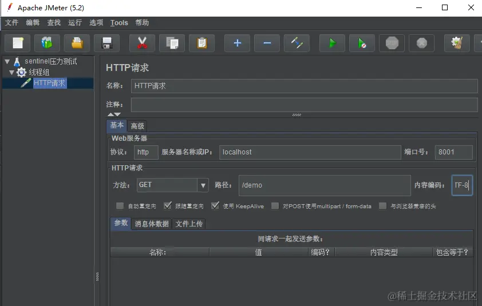Image resolution: width=482 pixels, height=306 pixels.
Task: Clear results with broom icon
Action: point(457,43)
